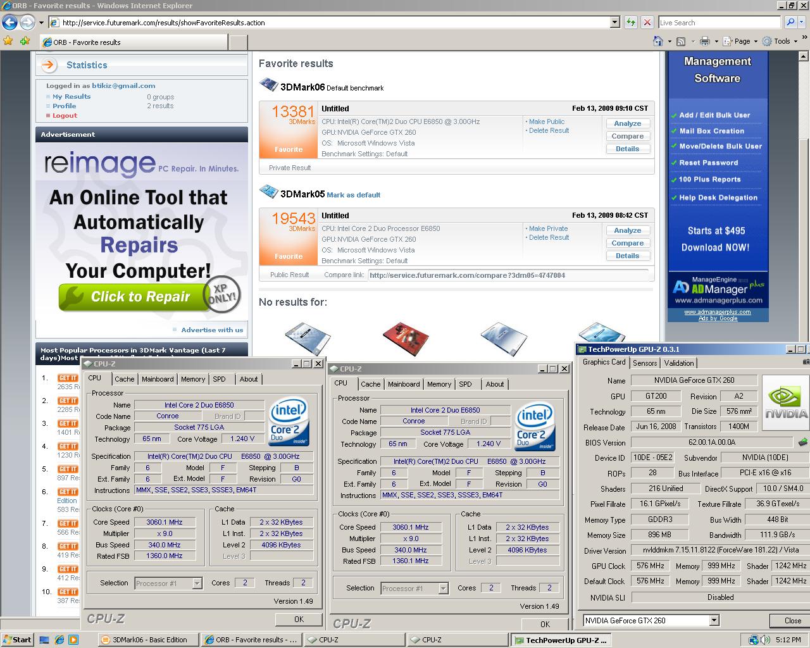The image size is (810, 648).
Task: Switch to SPD tab in right CPU-Z
Action: [x=465, y=384]
